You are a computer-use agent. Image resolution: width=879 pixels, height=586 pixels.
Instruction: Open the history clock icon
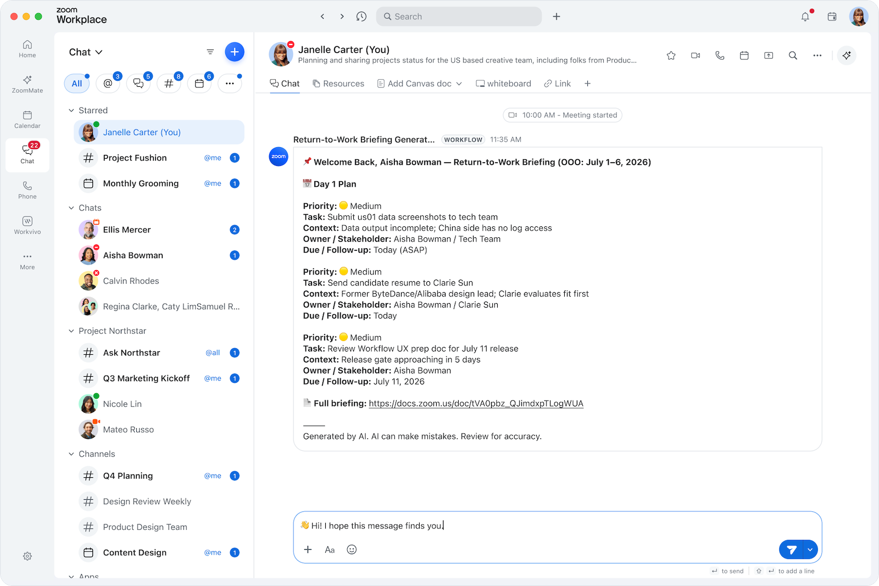(x=361, y=16)
